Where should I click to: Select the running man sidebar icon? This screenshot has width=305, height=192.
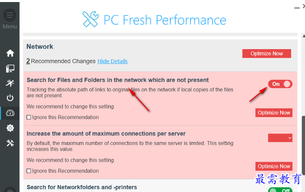click(10, 83)
